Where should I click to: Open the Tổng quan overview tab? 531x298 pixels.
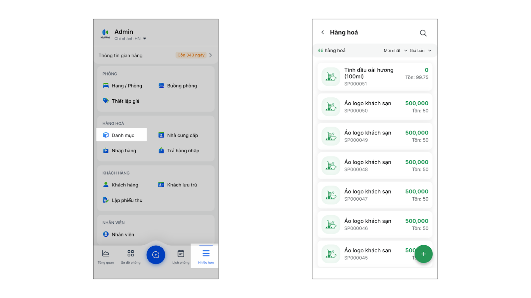click(106, 257)
